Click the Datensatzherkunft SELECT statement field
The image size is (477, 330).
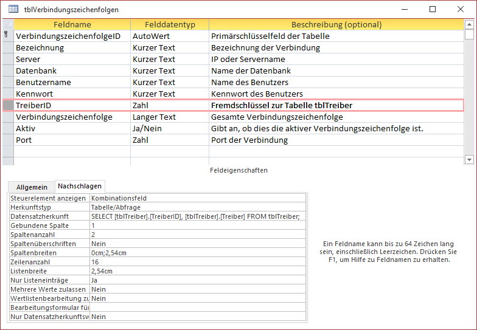[198, 216]
